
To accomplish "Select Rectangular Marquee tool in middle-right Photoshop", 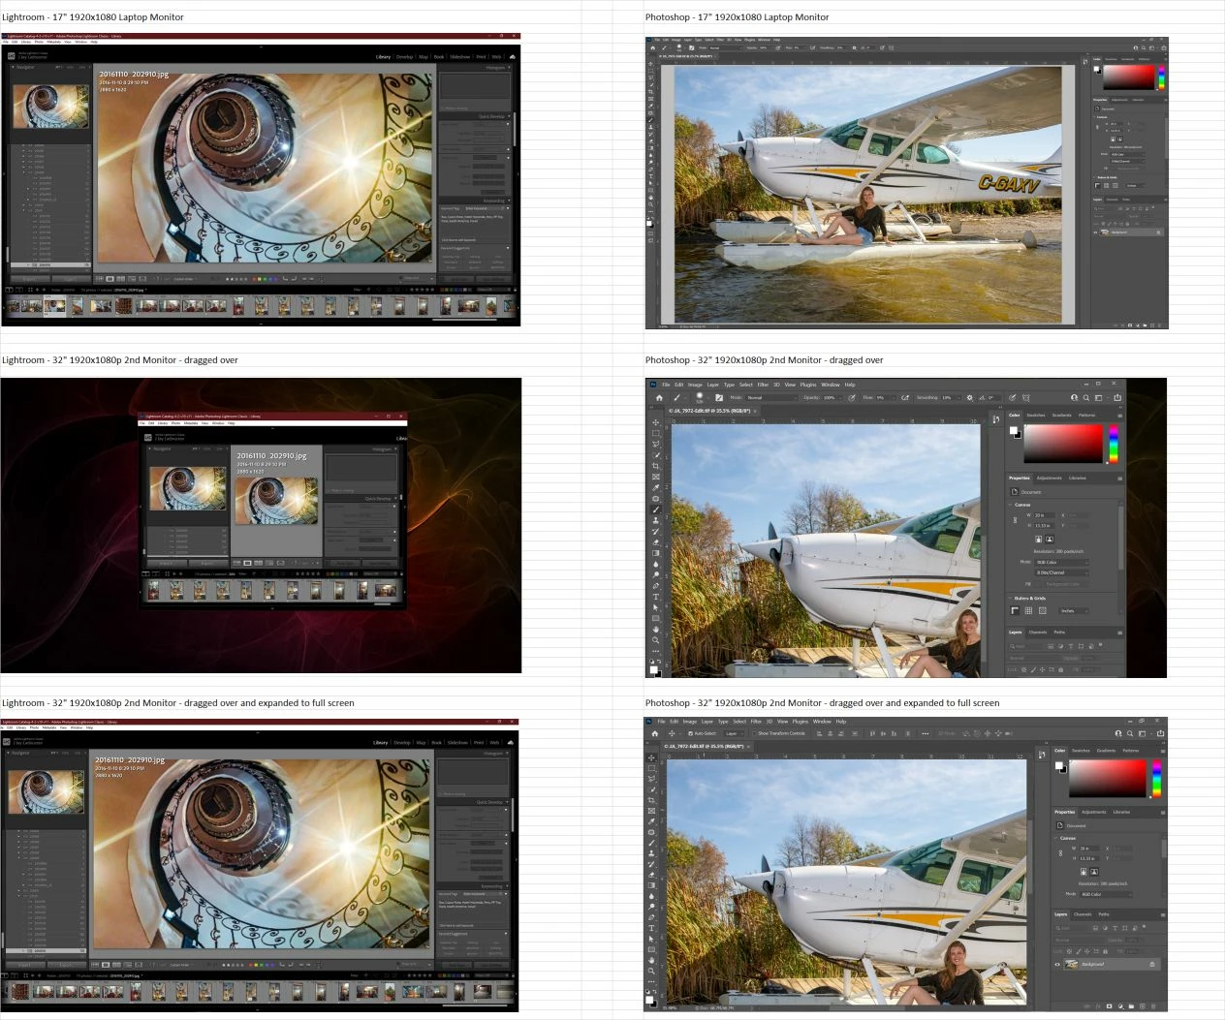I will (656, 433).
